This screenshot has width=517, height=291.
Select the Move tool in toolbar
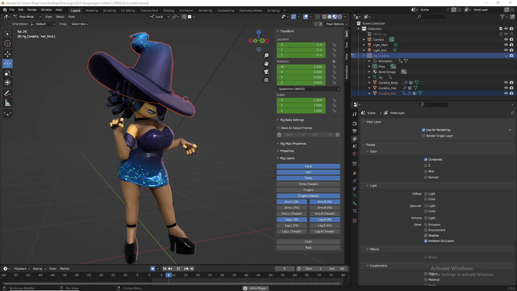(8, 54)
